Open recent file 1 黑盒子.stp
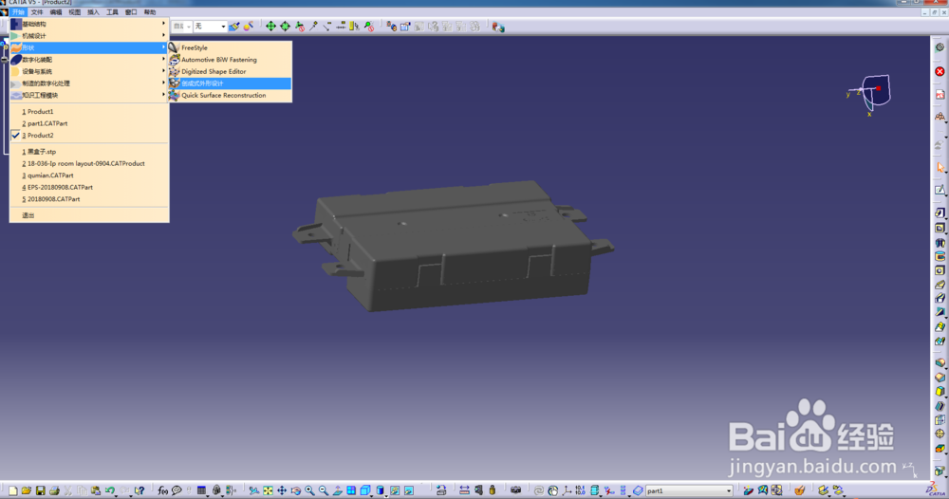The image size is (949, 499). 89,152
